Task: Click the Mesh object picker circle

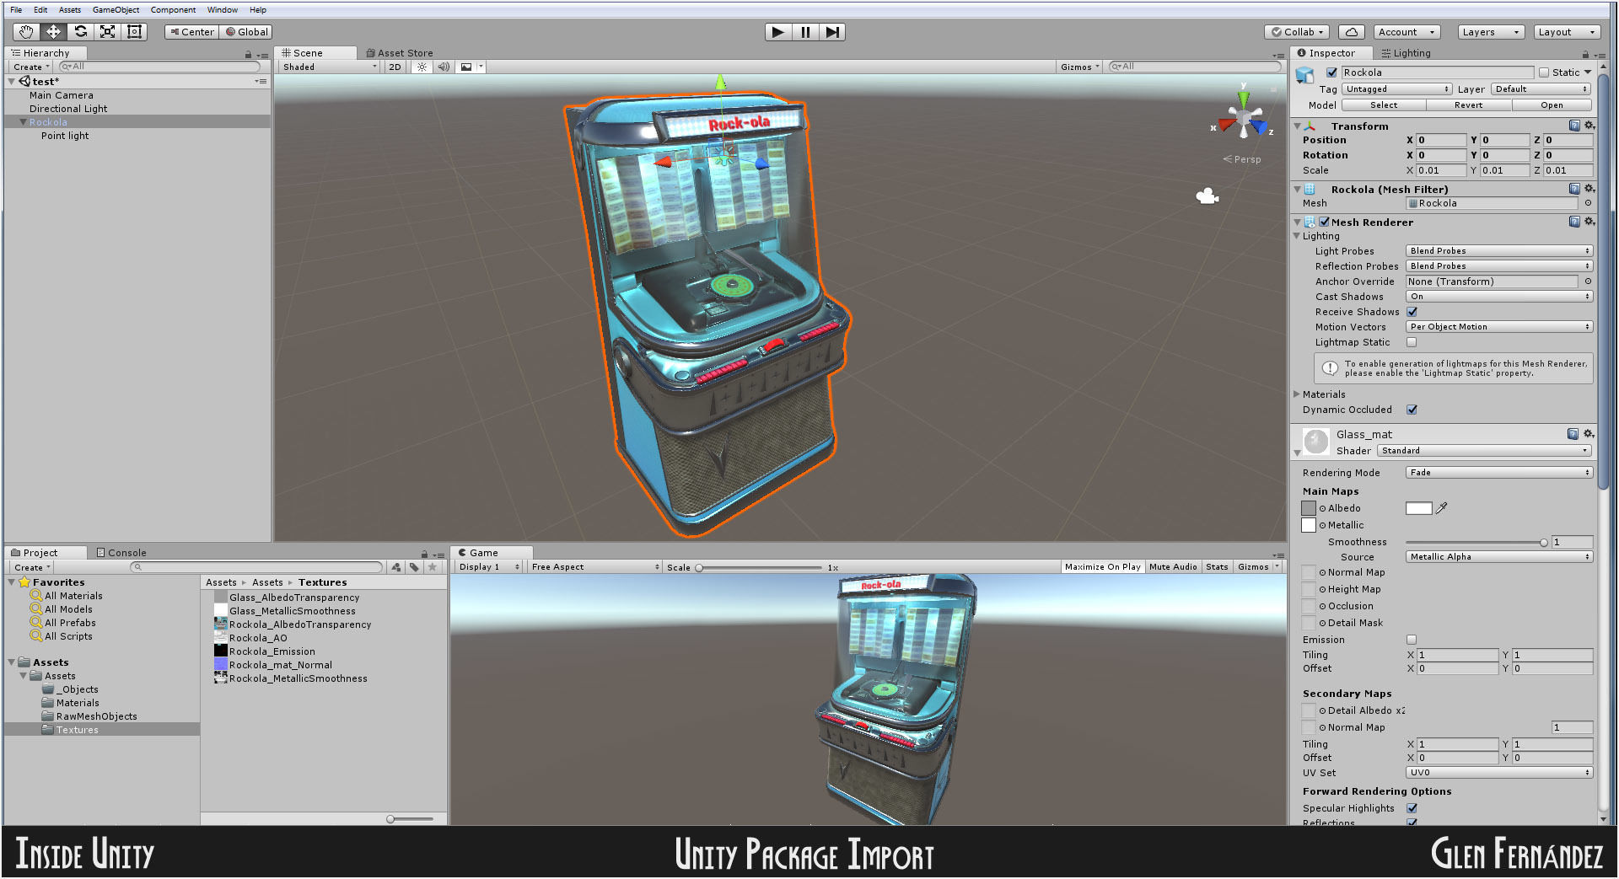Action: tap(1588, 203)
